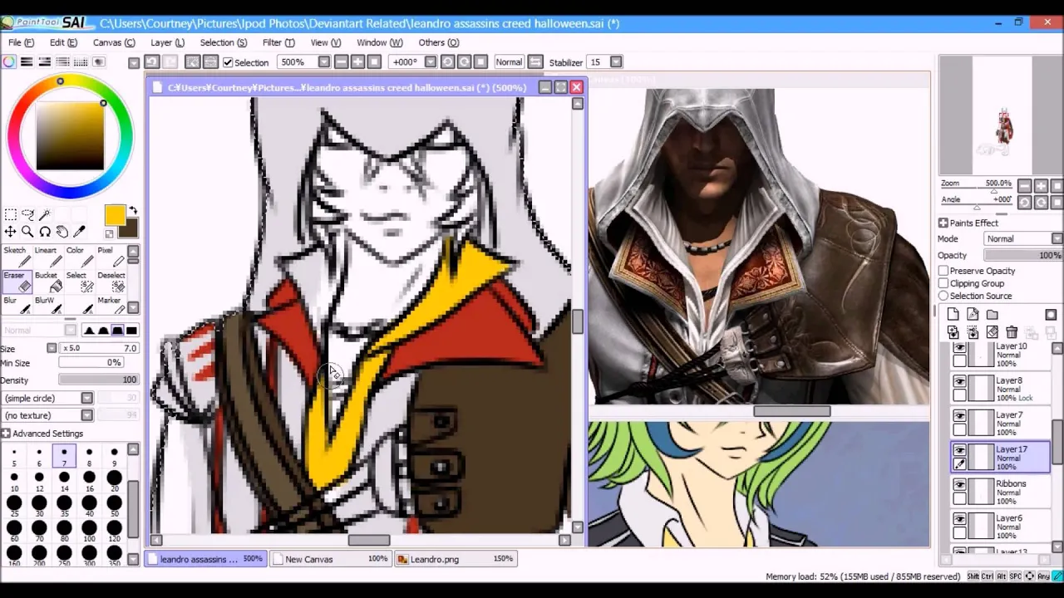This screenshot has height=598, width=1064.
Task: Enable the Selection Source option
Action: [943, 296]
